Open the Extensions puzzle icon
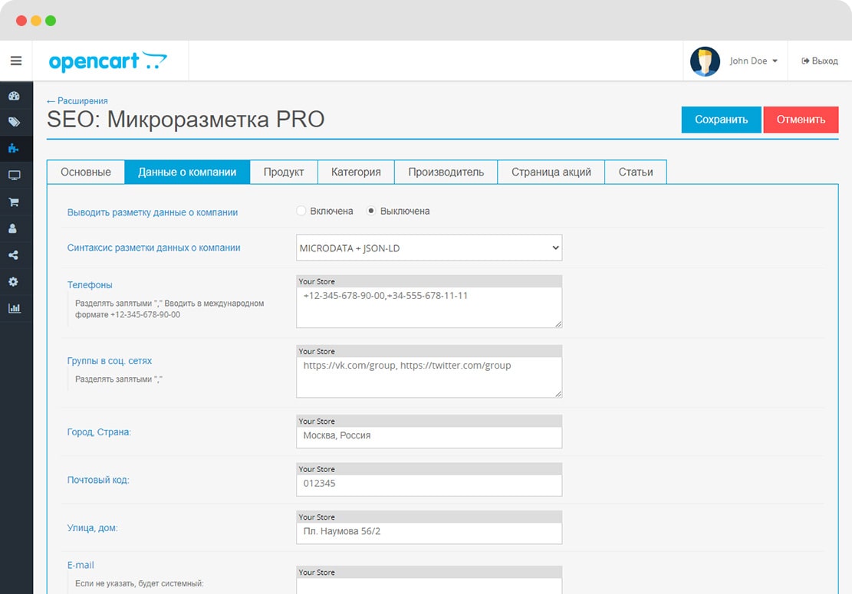Viewport: 852px width, 594px height. coord(14,149)
